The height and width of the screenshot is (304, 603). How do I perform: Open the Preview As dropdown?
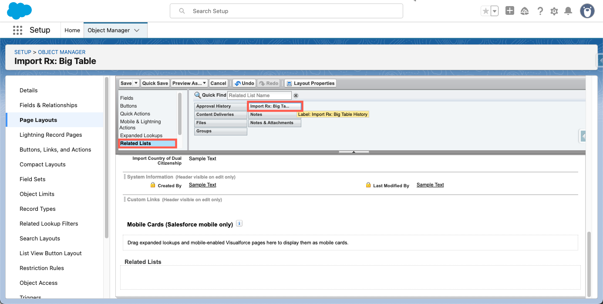tap(189, 83)
